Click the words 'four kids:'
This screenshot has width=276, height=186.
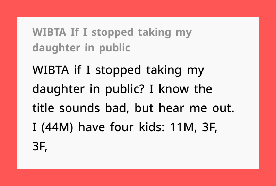pyautogui.click(x=137, y=127)
